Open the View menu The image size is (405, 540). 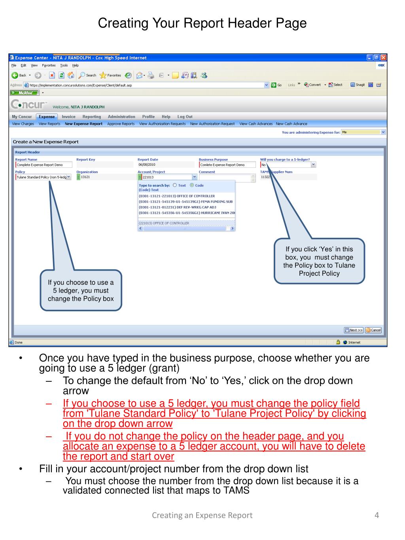tap(34, 65)
